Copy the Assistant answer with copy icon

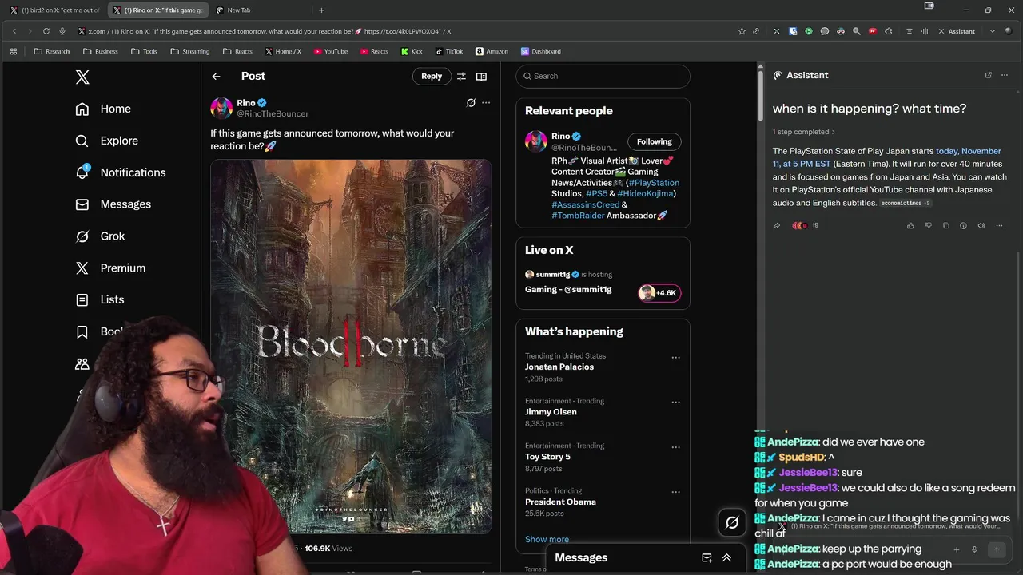tap(945, 226)
